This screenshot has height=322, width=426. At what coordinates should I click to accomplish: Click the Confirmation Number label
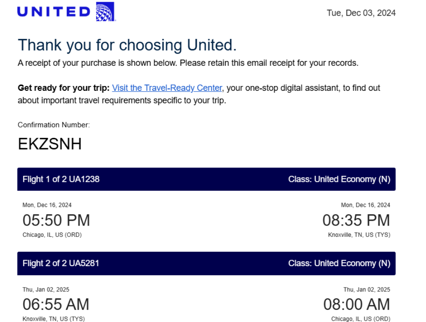click(54, 125)
